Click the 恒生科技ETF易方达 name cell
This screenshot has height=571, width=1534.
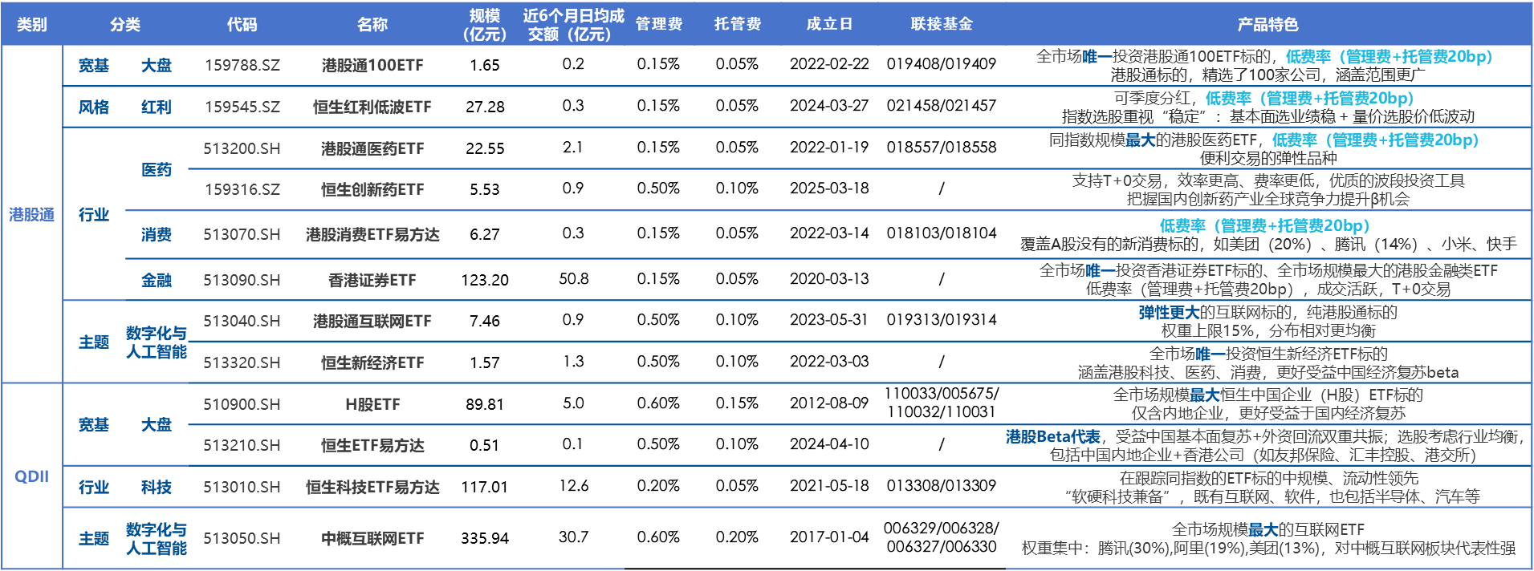[x=372, y=487]
